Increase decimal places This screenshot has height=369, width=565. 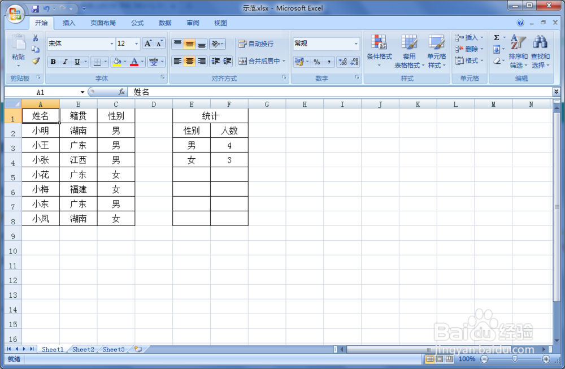coord(343,62)
